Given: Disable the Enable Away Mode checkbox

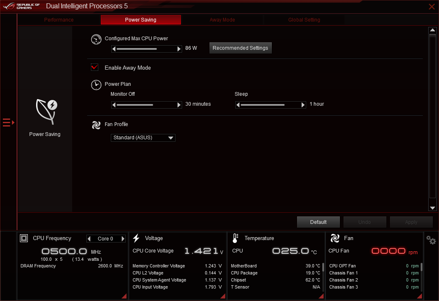Looking at the screenshot, I should point(95,67).
